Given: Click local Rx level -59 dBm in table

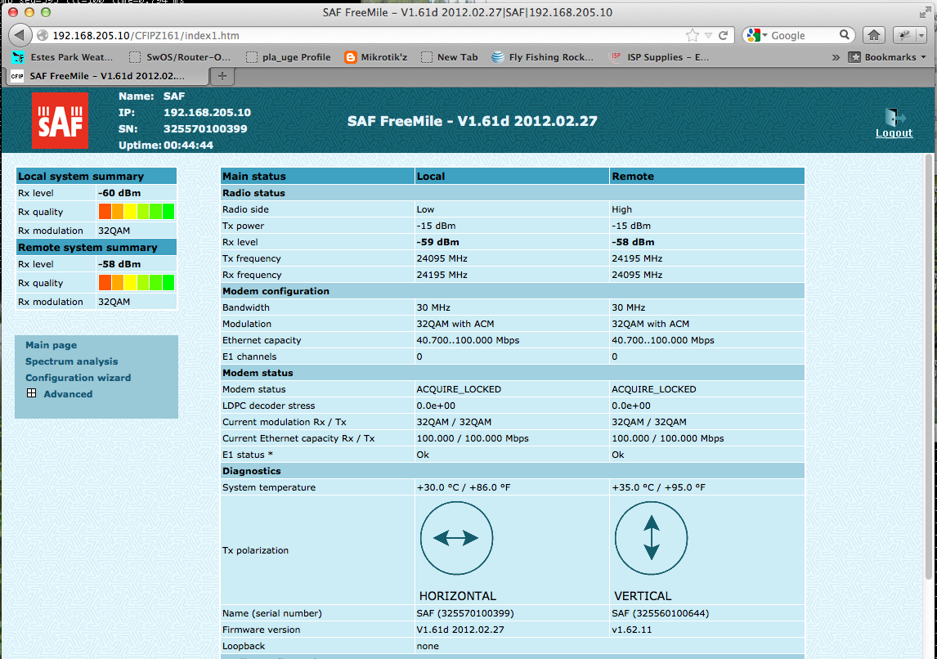Looking at the screenshot, I should [x=438, y=243].
